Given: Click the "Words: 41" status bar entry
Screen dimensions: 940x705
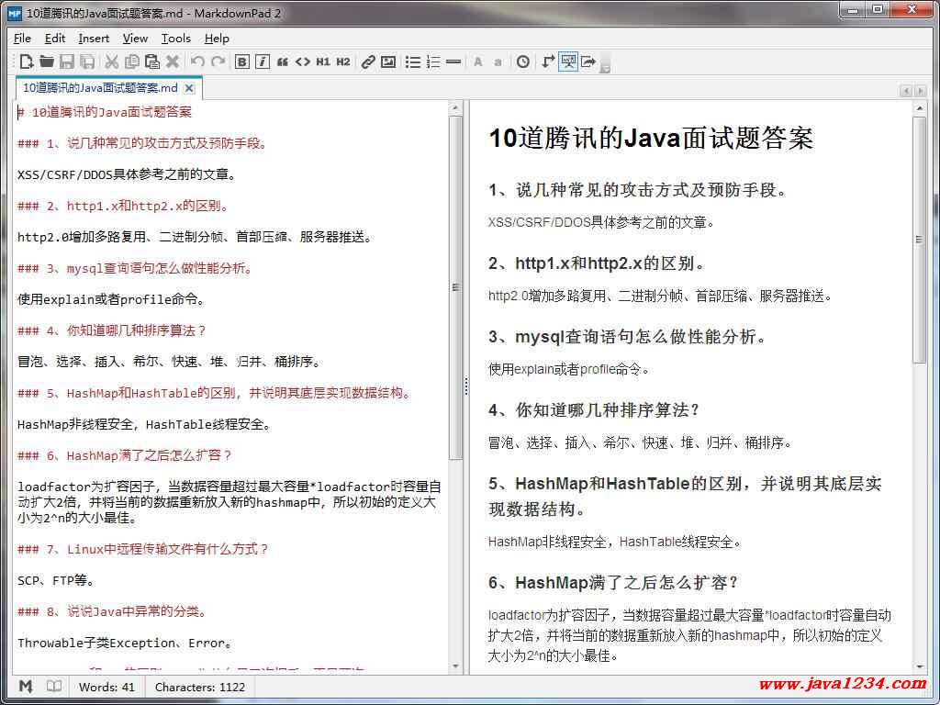Looking at the screenshot, I should pyautogui.click(x=106, y=687).
